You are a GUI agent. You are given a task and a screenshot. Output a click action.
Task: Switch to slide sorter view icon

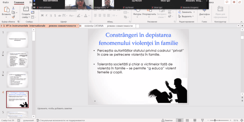187,120
